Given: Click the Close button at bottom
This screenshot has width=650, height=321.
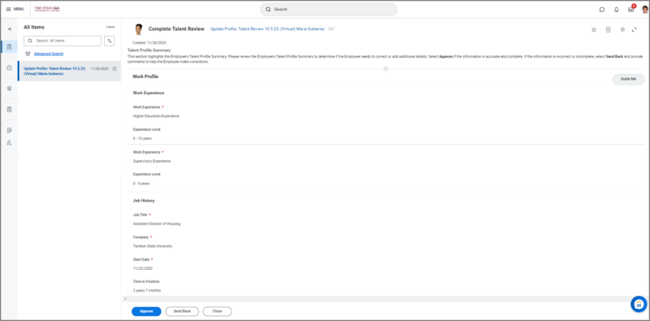Looking at the screenshot, I should (217, 311).
